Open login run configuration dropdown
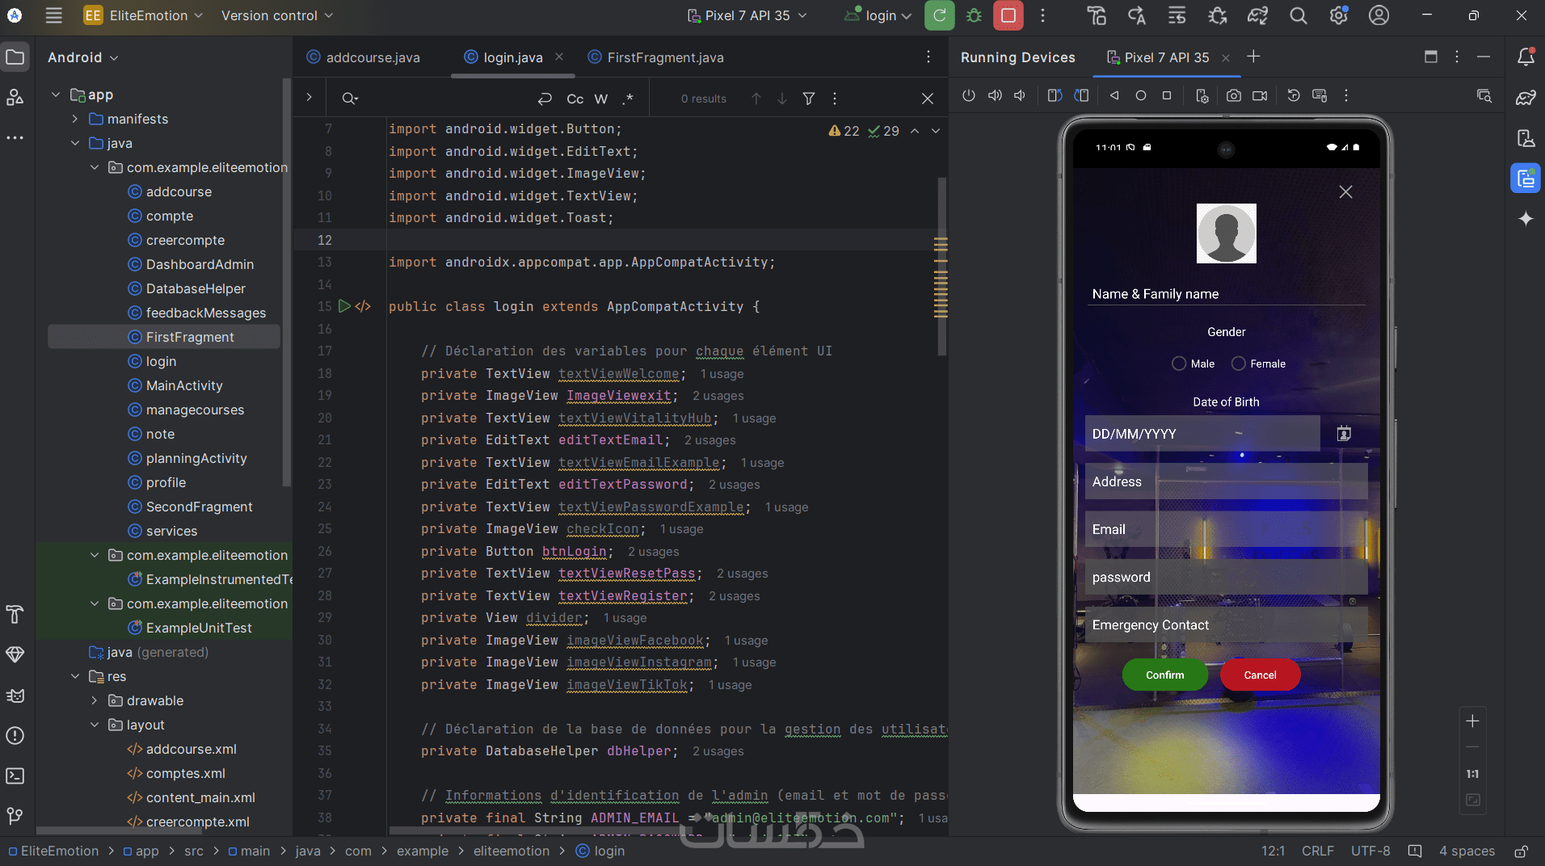 tap(878, 15)
